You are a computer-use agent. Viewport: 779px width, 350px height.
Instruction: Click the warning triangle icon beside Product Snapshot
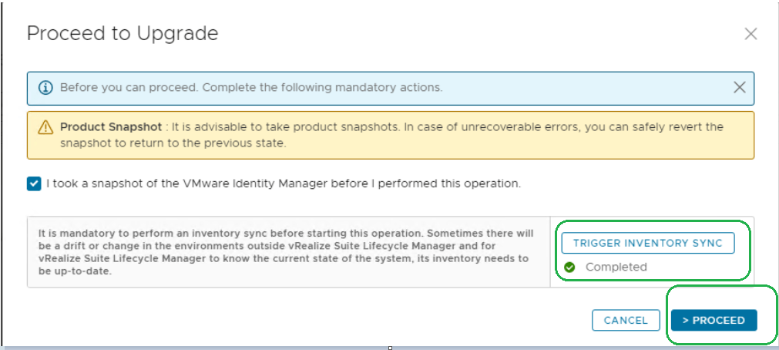coord(47,127)
